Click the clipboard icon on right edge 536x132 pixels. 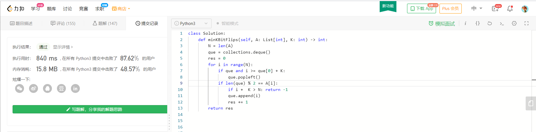pos(531,103)
